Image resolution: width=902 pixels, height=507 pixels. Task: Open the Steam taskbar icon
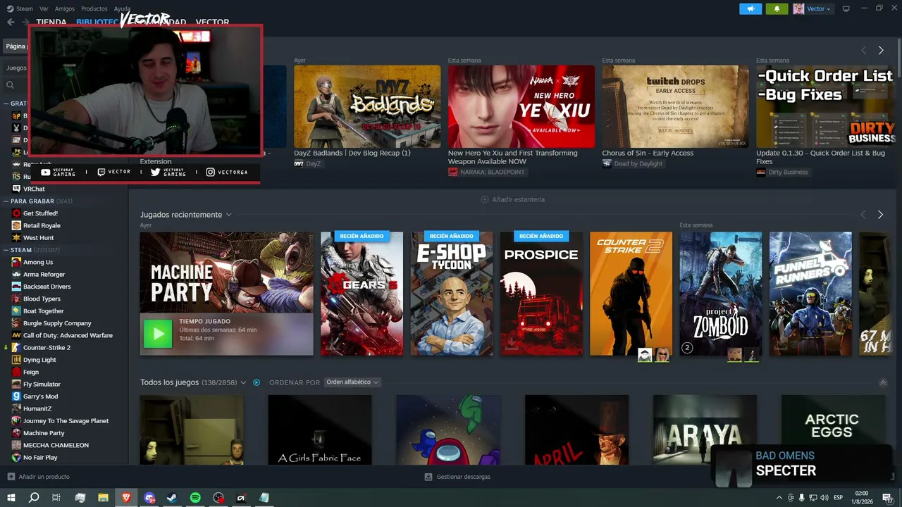(172, 498)
